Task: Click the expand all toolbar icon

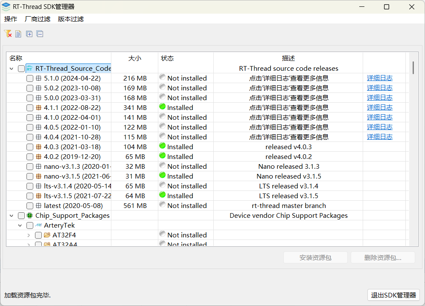Action: click(29, 34)
